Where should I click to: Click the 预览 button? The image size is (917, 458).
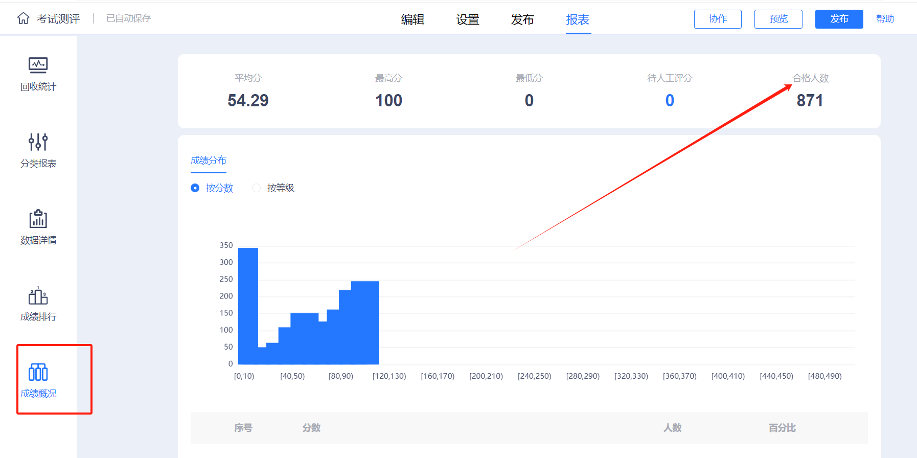(778, 19)
